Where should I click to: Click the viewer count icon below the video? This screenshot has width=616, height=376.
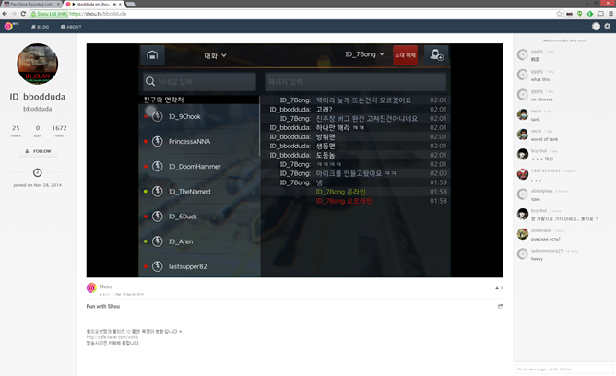click(499, 288)
